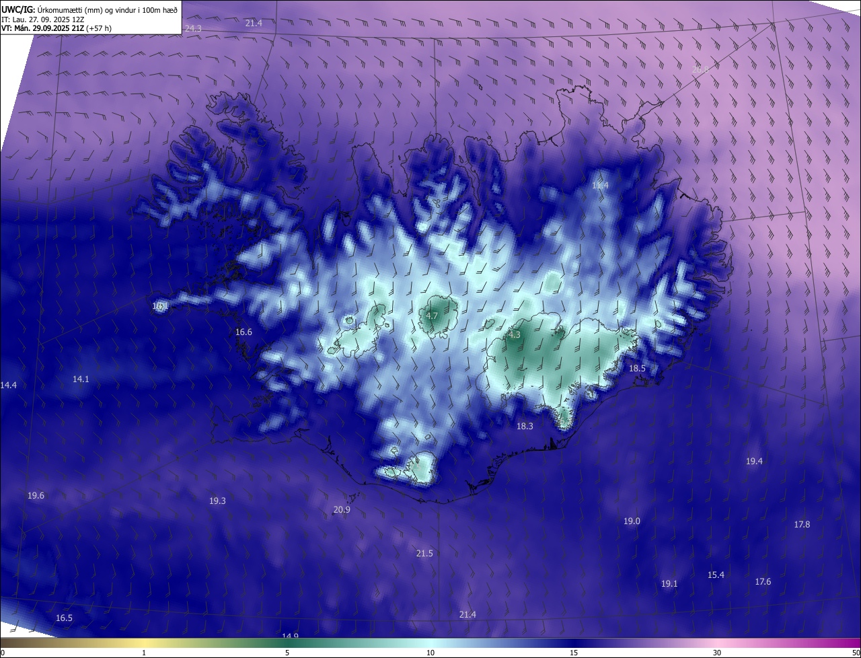Click the 19.1 value label

pyautogui.click(x=669, y=584)
